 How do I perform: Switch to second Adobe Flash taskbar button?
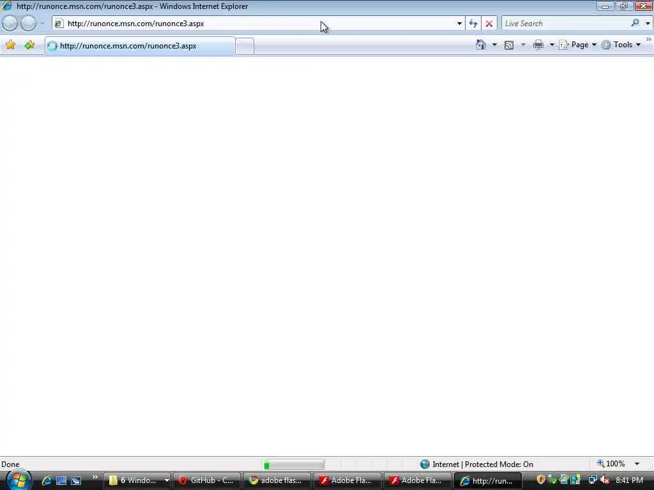[417, 480]
